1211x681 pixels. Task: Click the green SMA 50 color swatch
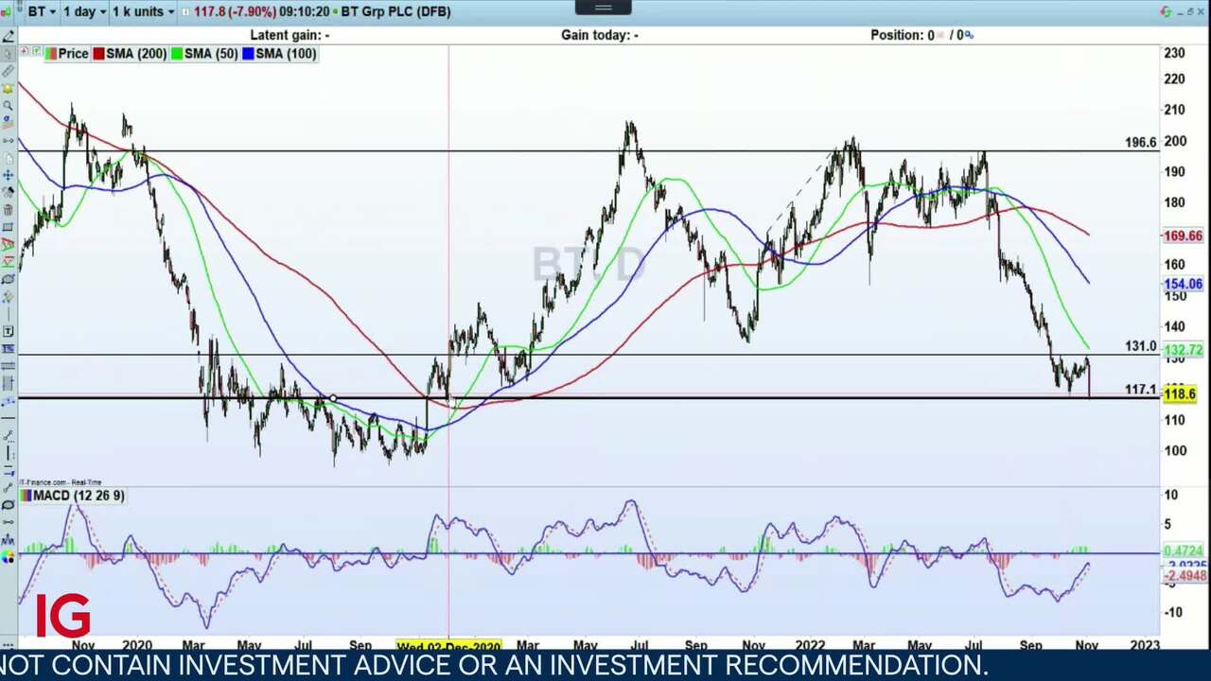[176, 54]
